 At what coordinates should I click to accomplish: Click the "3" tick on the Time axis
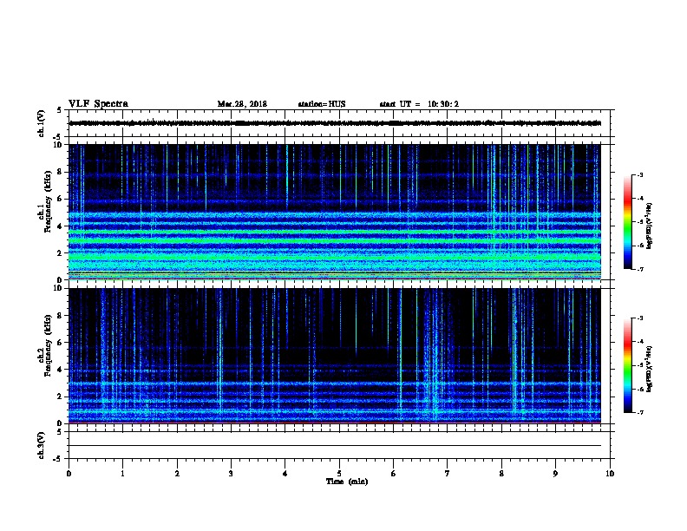click(x=231, y=474)
